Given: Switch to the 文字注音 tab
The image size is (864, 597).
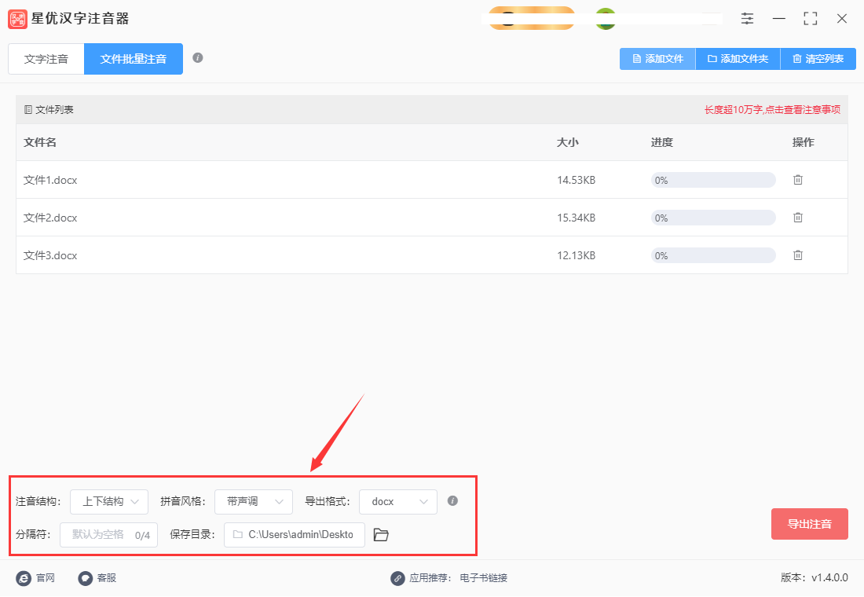Looking at the screenshot, I should [46, 59].
